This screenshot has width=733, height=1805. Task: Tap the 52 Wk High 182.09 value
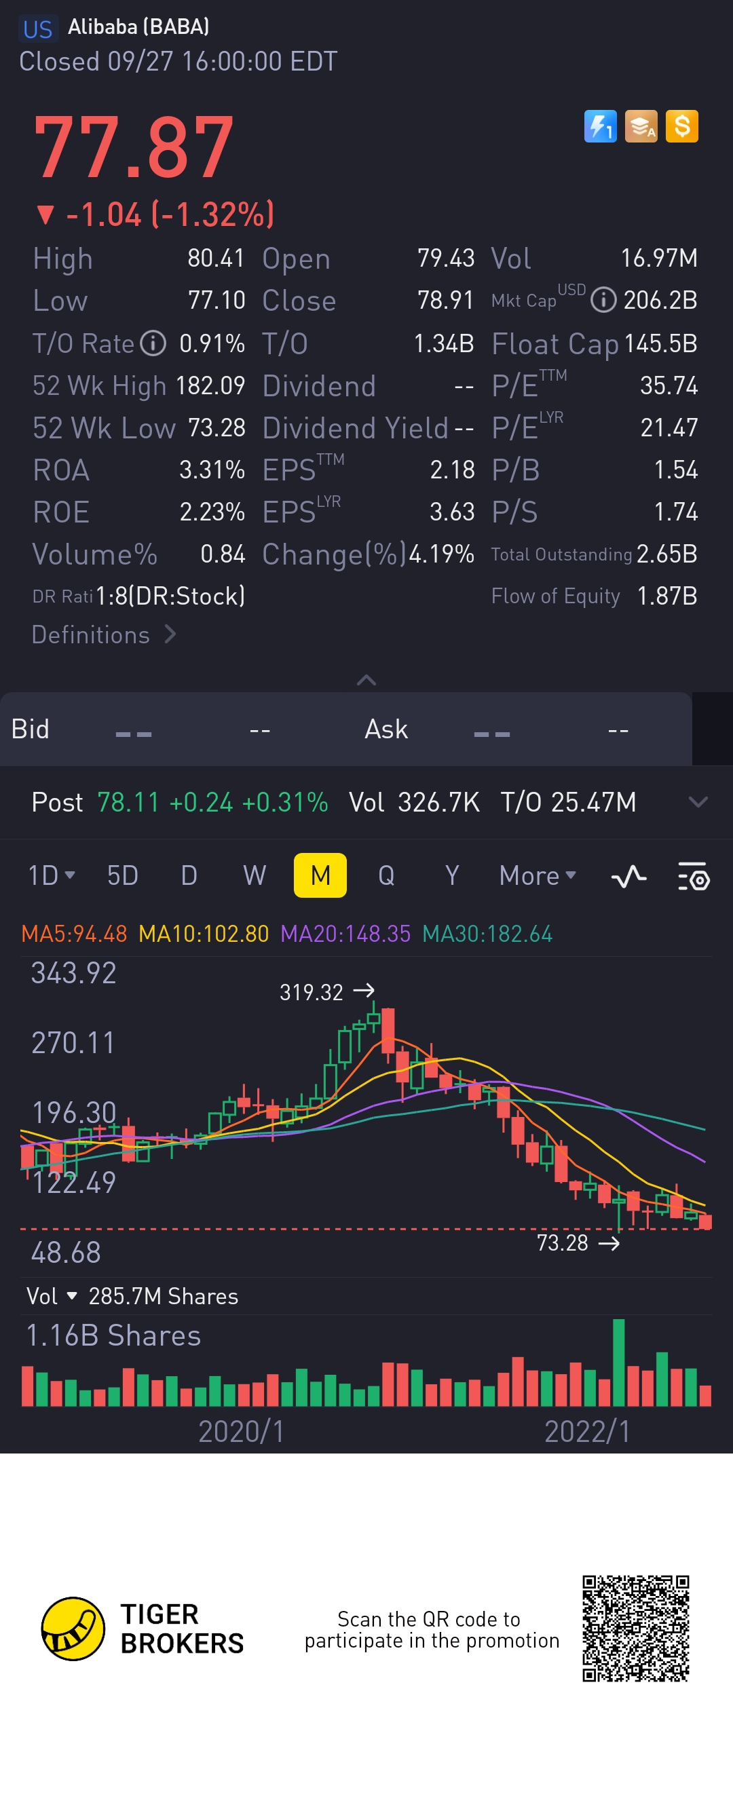pos(210,385)
